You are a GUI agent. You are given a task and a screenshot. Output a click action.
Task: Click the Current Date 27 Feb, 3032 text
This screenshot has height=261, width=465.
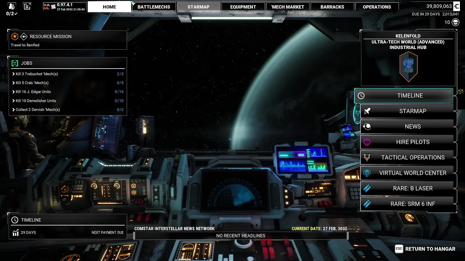319,229
